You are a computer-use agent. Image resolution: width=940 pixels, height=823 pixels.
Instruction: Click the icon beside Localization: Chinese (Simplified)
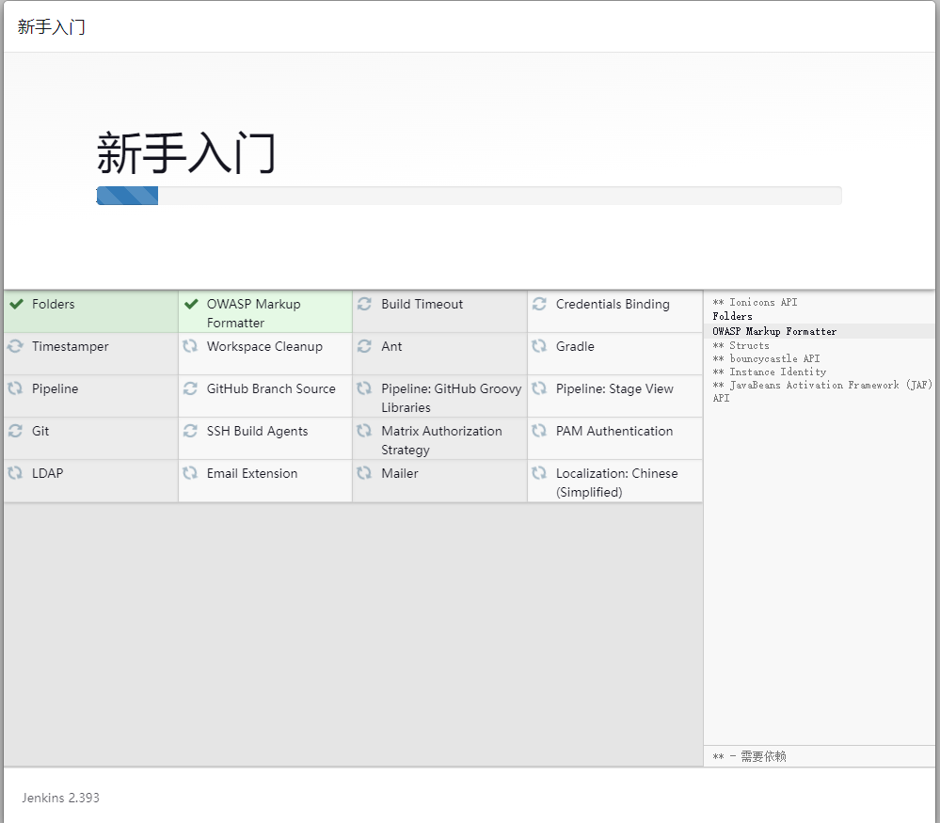tap(539, 473)
